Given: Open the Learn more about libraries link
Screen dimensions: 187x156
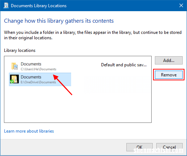Looking at the screenshot, I should pyautogui.click(x=29, y=131).
